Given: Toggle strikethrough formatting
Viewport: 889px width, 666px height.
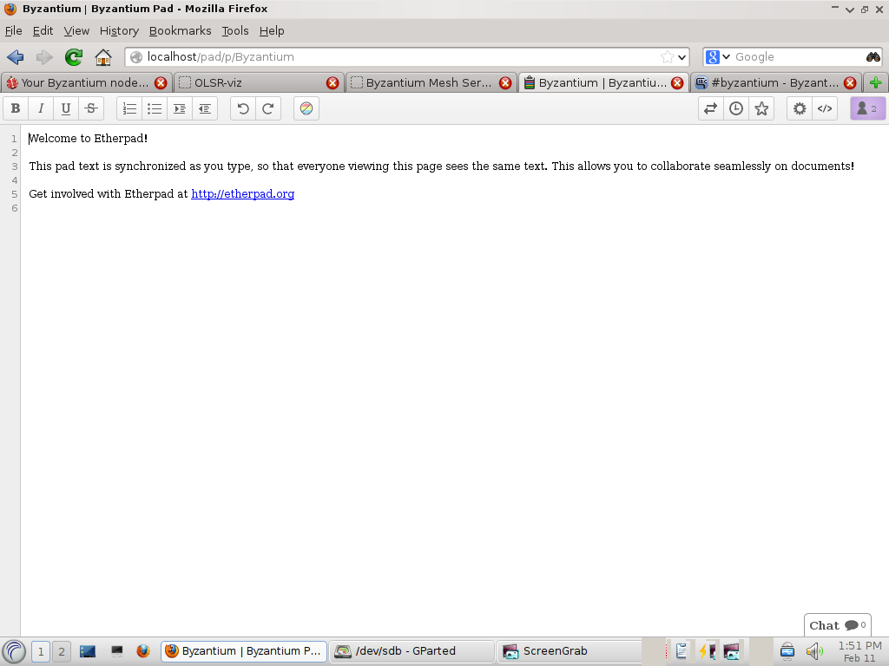Looking at the screenshot, I should point(90,108).
